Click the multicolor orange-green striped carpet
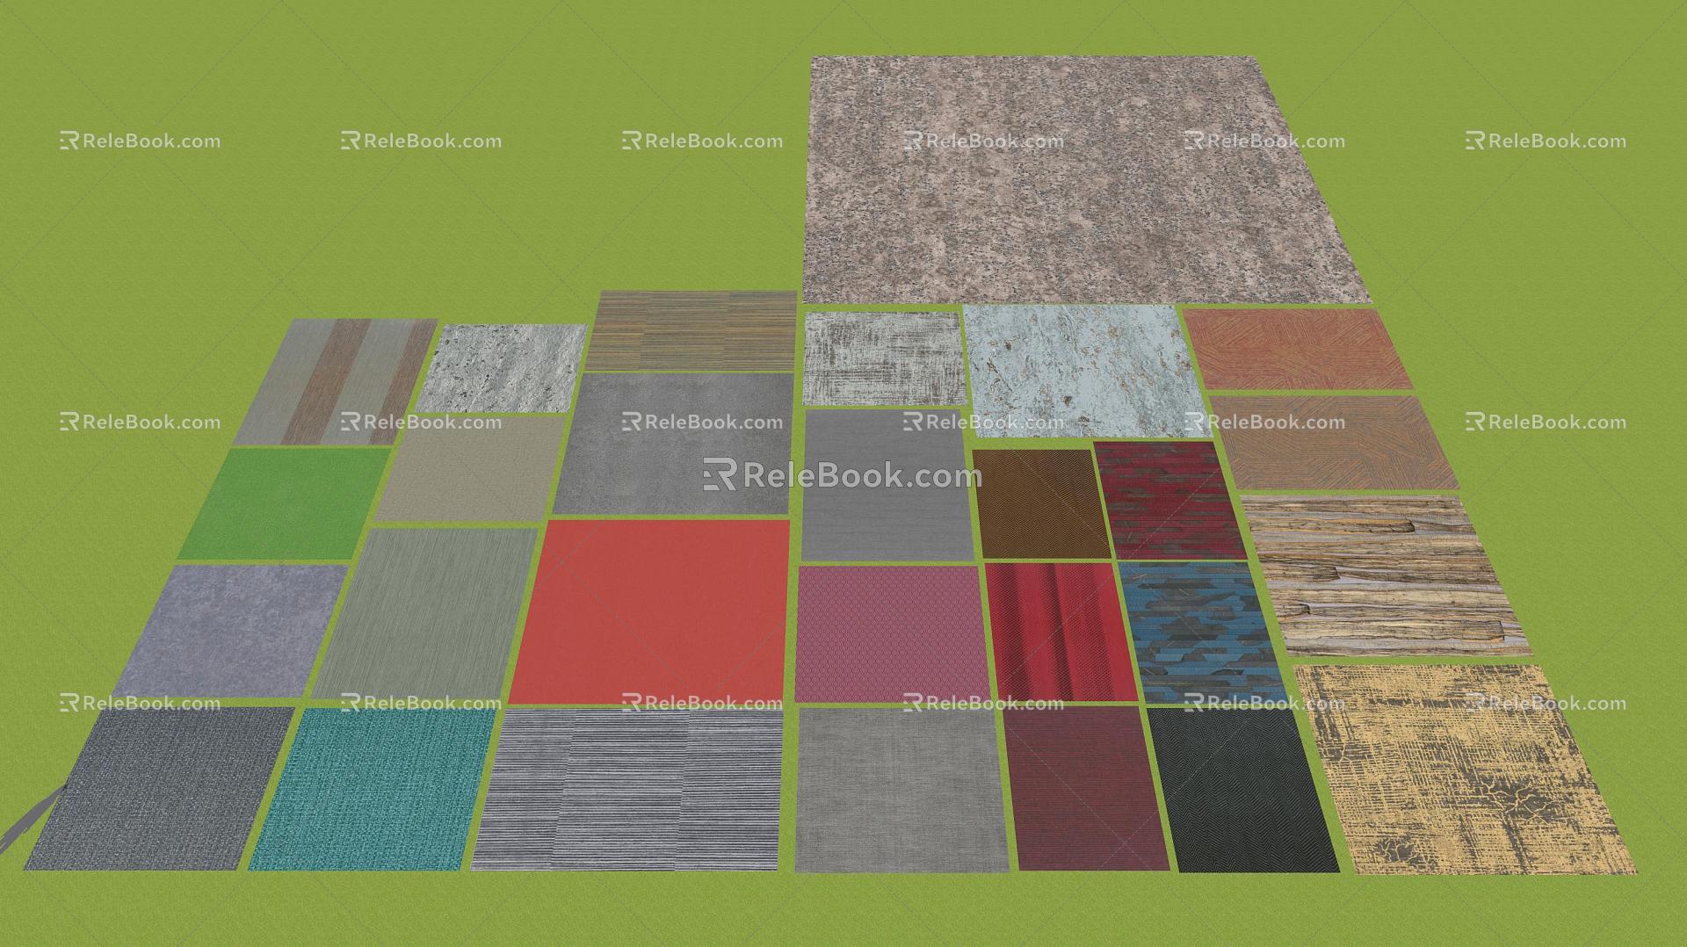The width and height of the screenshot is (1687, 947). click(x=691, y=330)
